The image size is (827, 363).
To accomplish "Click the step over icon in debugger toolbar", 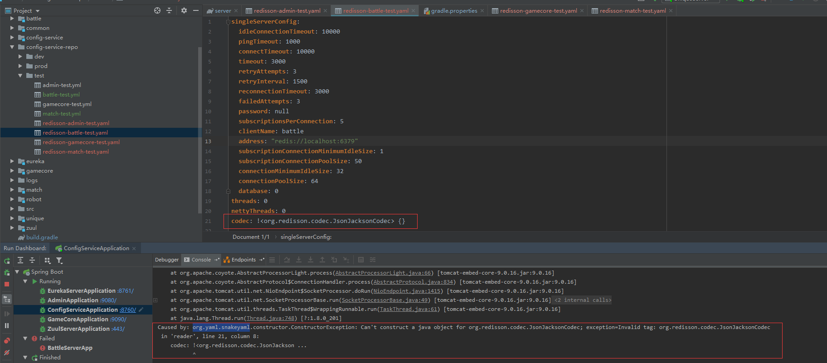I will point(287,260).
